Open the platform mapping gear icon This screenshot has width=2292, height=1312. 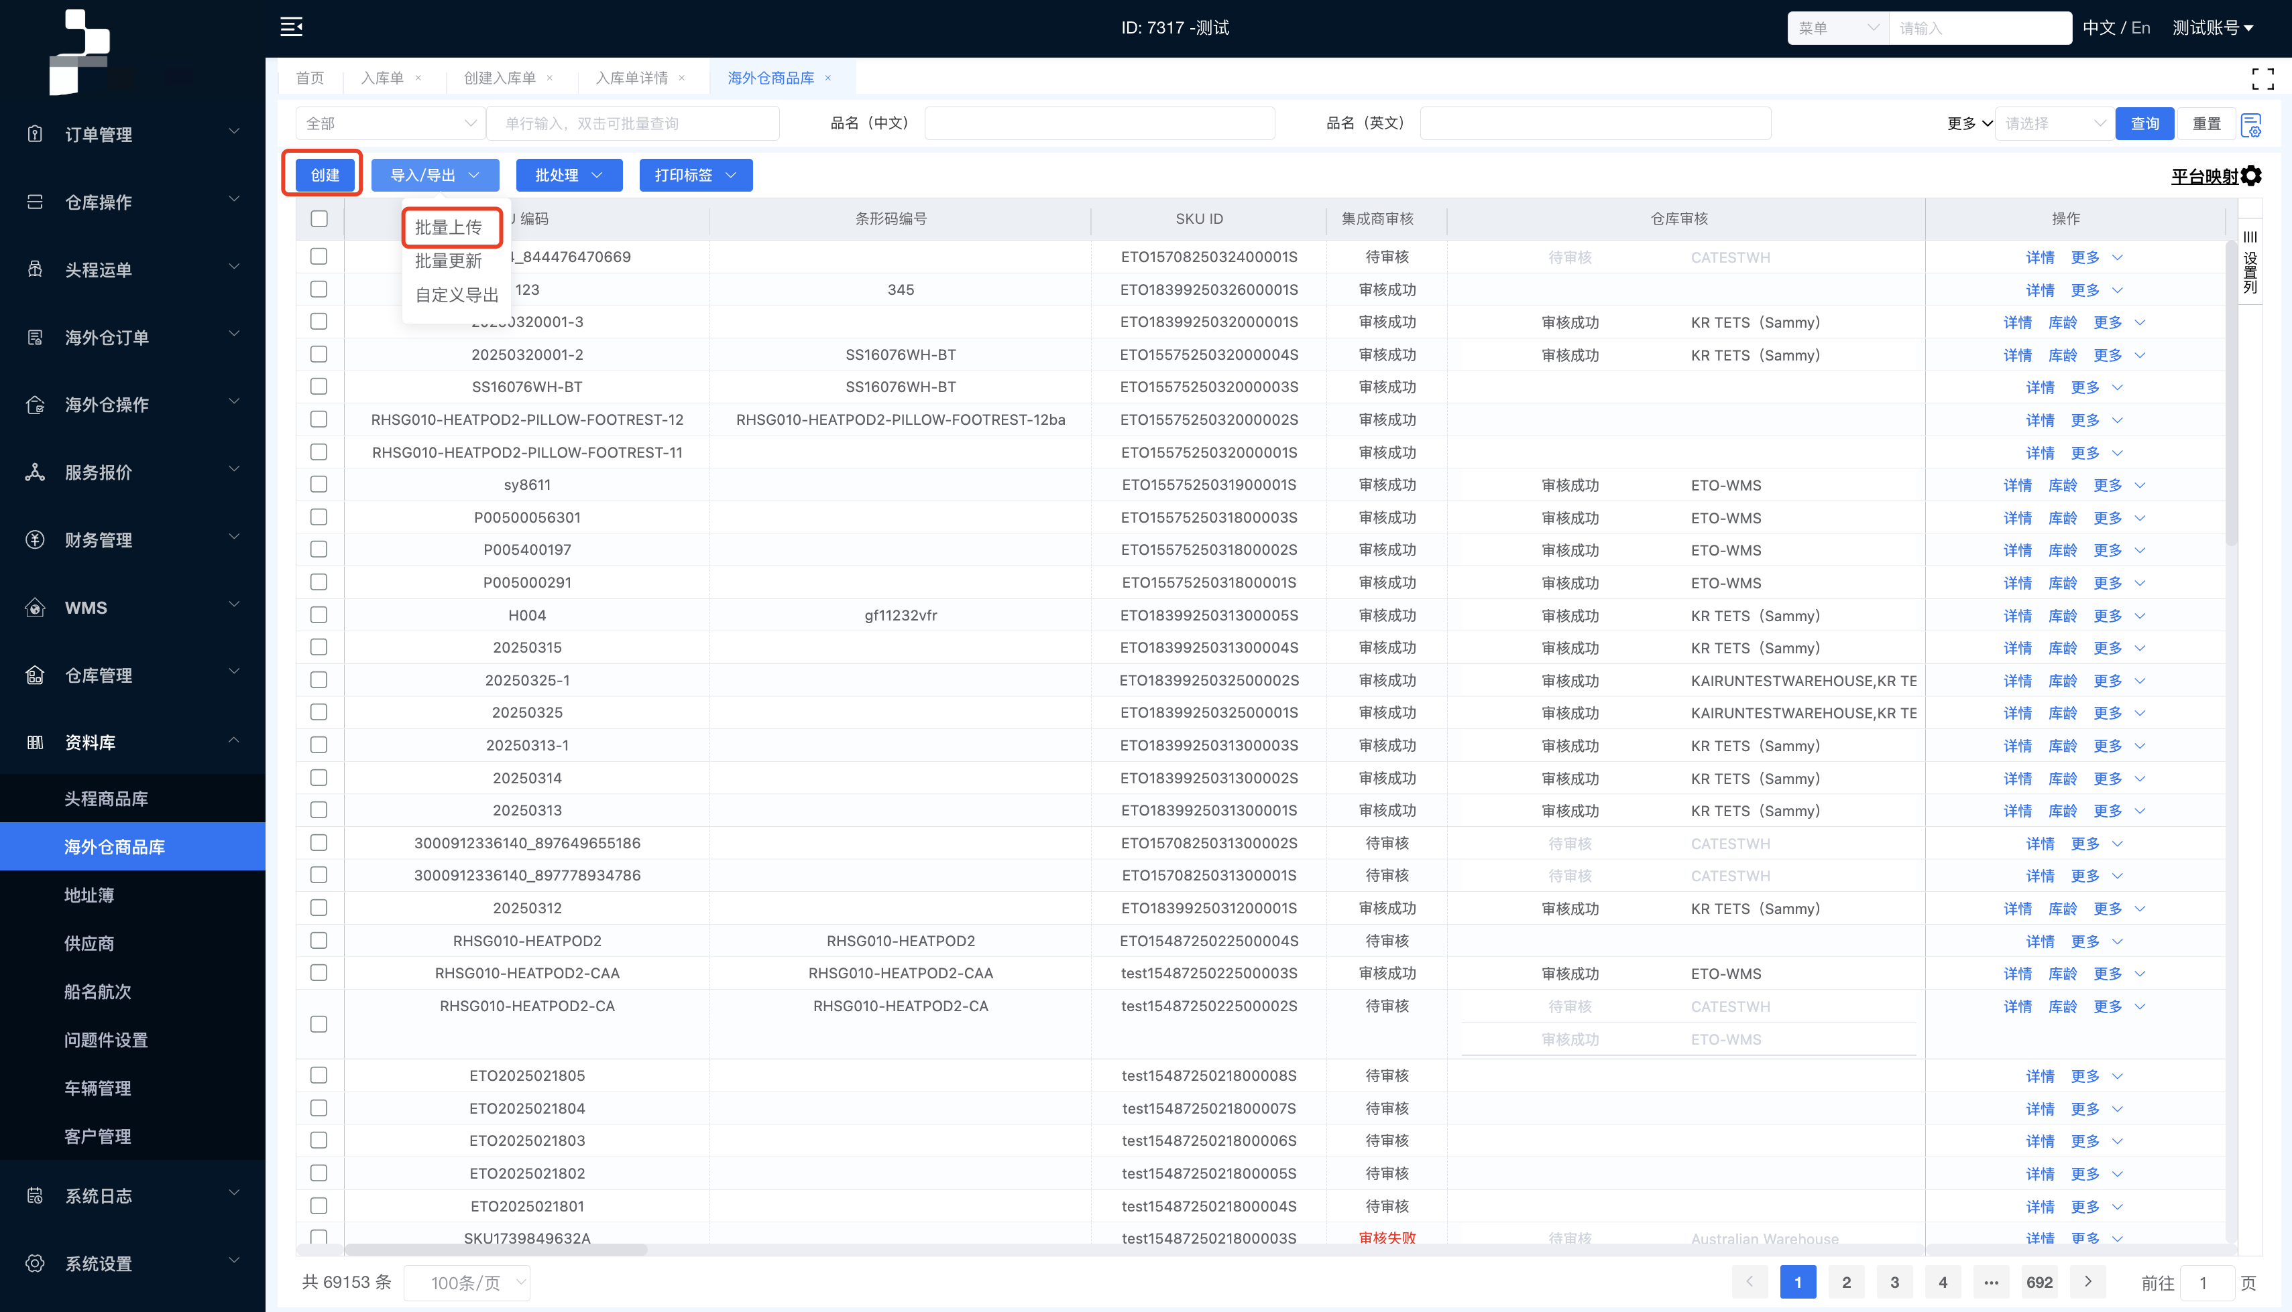click(x=2251, y=176)
